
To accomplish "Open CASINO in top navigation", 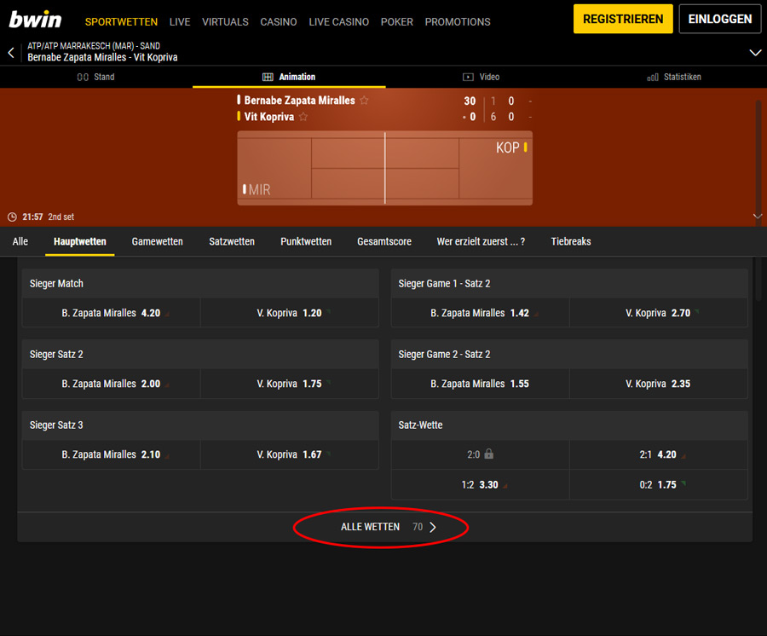I will point(279,22).
